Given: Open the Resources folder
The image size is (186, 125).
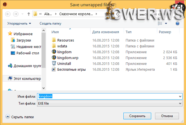Looking at the screenshot, I should pyautogui.click(x=65, y=40).
